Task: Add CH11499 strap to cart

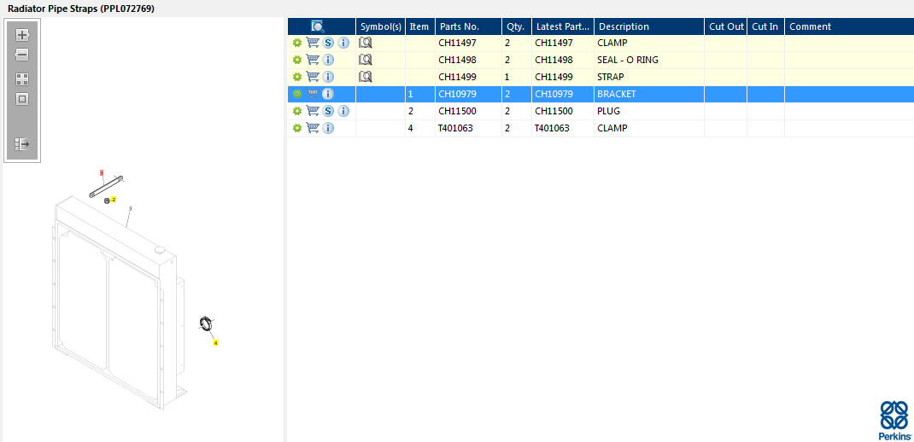Action: click(313, 76)
